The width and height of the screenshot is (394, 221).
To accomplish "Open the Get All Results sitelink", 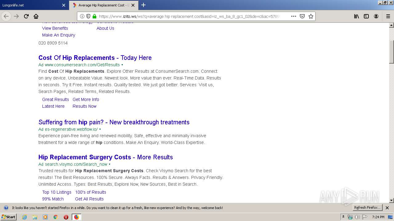I will point(89,199).
